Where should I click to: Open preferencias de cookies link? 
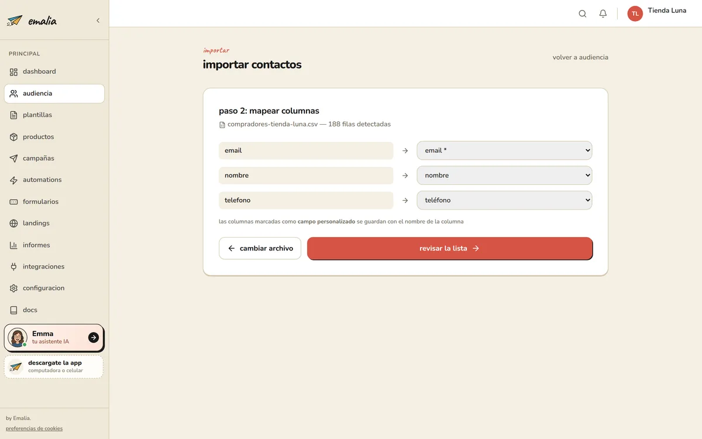click(34, 428)
